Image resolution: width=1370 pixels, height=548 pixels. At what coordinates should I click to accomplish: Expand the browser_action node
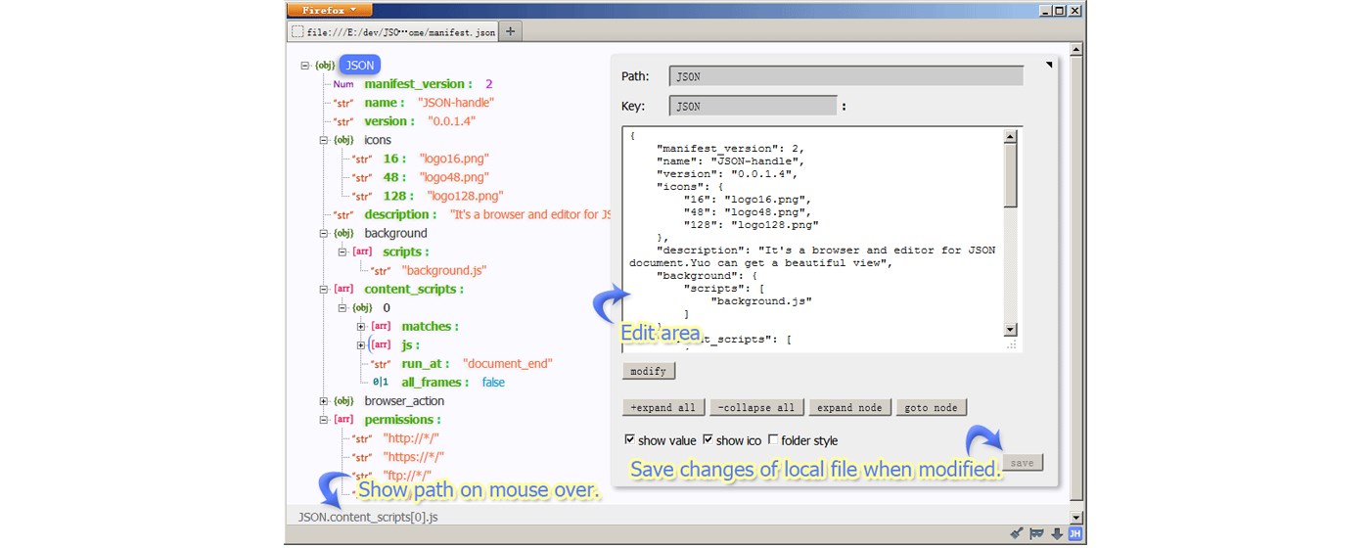(324, 401)
